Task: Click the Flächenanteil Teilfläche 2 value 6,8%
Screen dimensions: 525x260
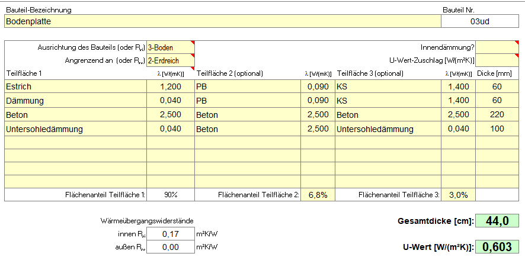Action: point(318,194)
